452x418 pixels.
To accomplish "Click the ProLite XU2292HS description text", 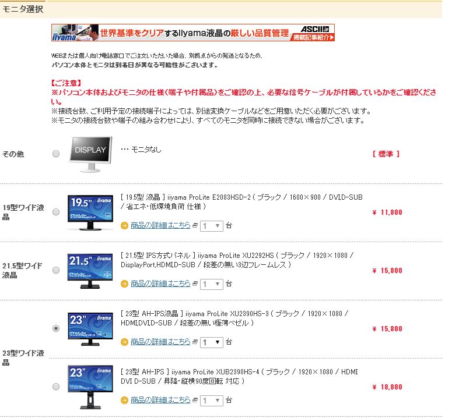I will point(237,260).
